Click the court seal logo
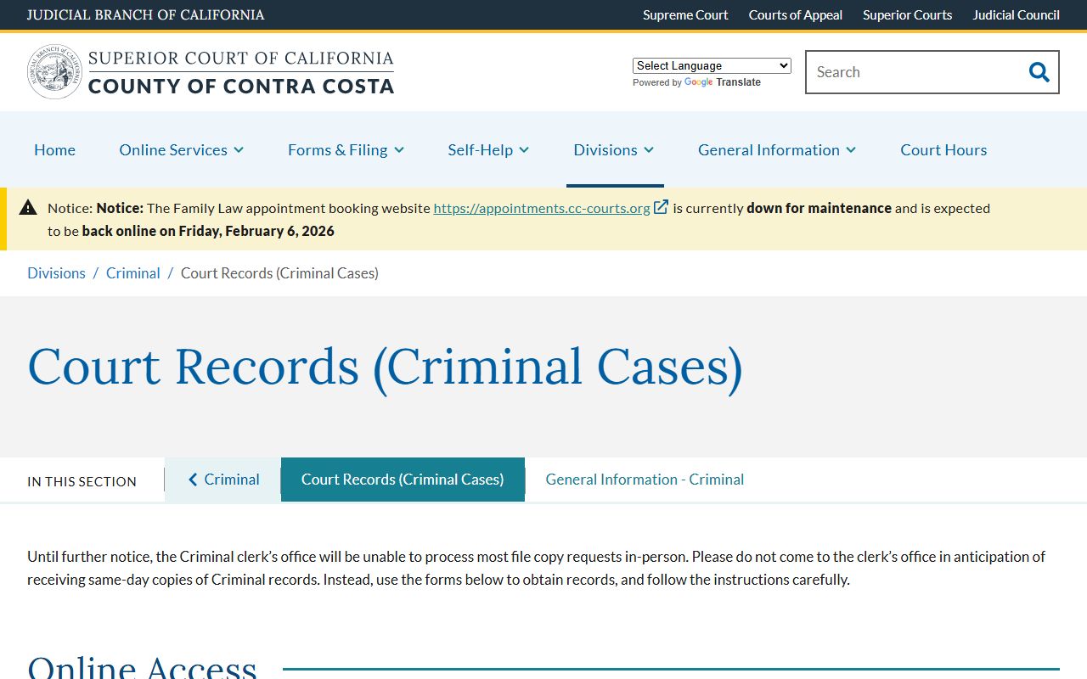Viewport: 1087px width, 679px height. click(x=54, y=72)
